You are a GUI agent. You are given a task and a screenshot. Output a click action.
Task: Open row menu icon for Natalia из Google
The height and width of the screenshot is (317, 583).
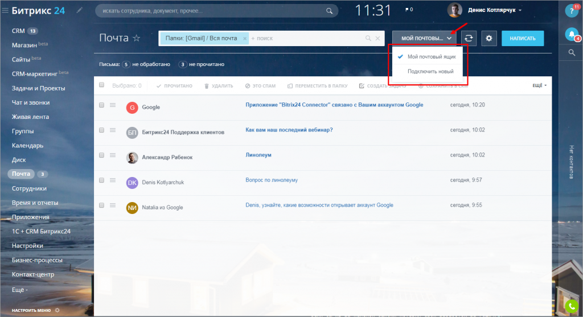tap(113, 205)
